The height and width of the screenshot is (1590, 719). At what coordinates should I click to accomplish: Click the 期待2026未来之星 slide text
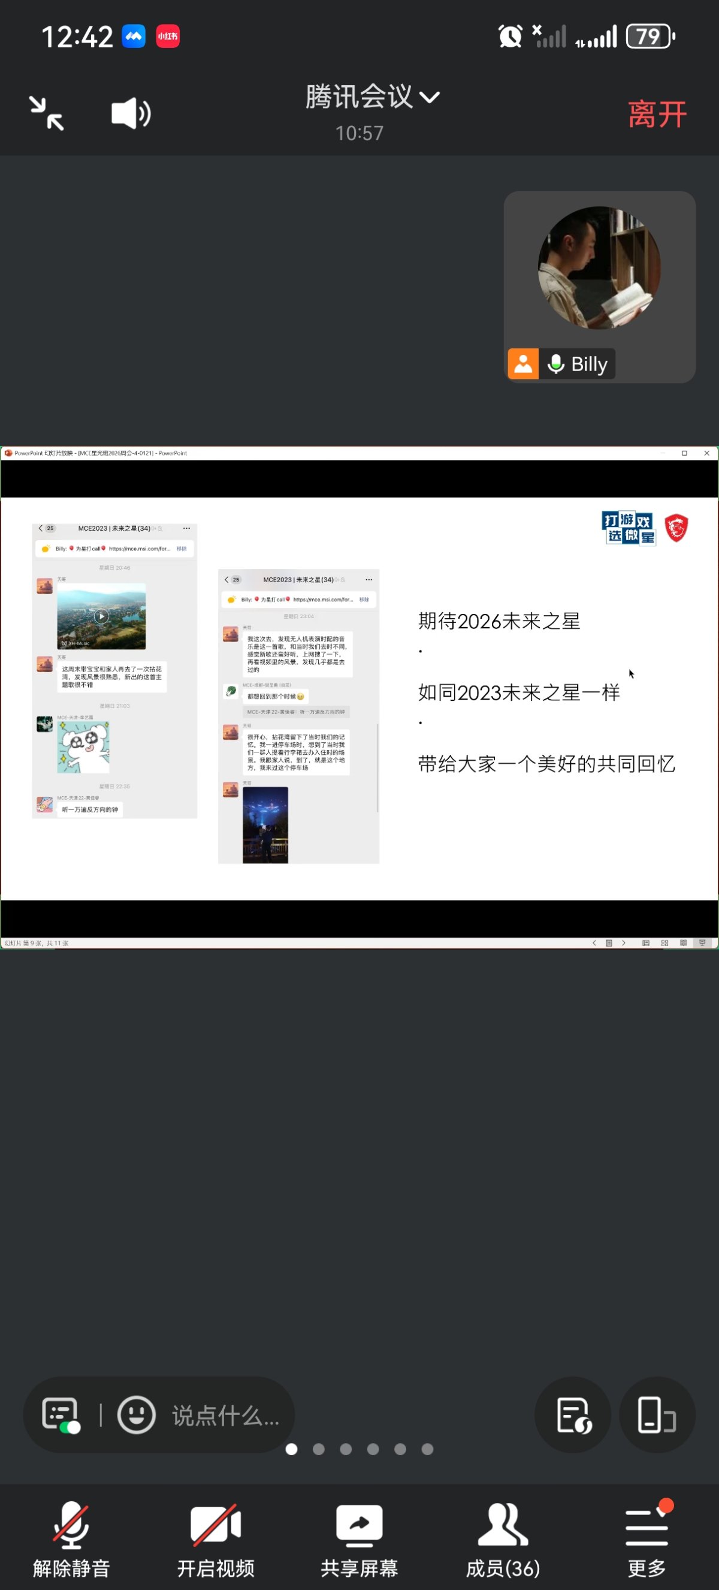[x=500, y=621]
